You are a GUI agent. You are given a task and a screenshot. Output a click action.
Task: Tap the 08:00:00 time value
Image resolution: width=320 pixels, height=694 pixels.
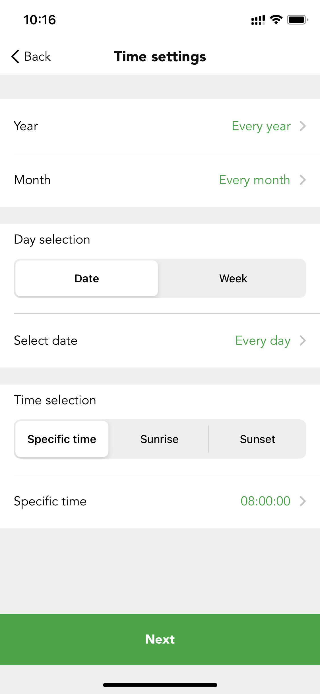coord(265,501)
